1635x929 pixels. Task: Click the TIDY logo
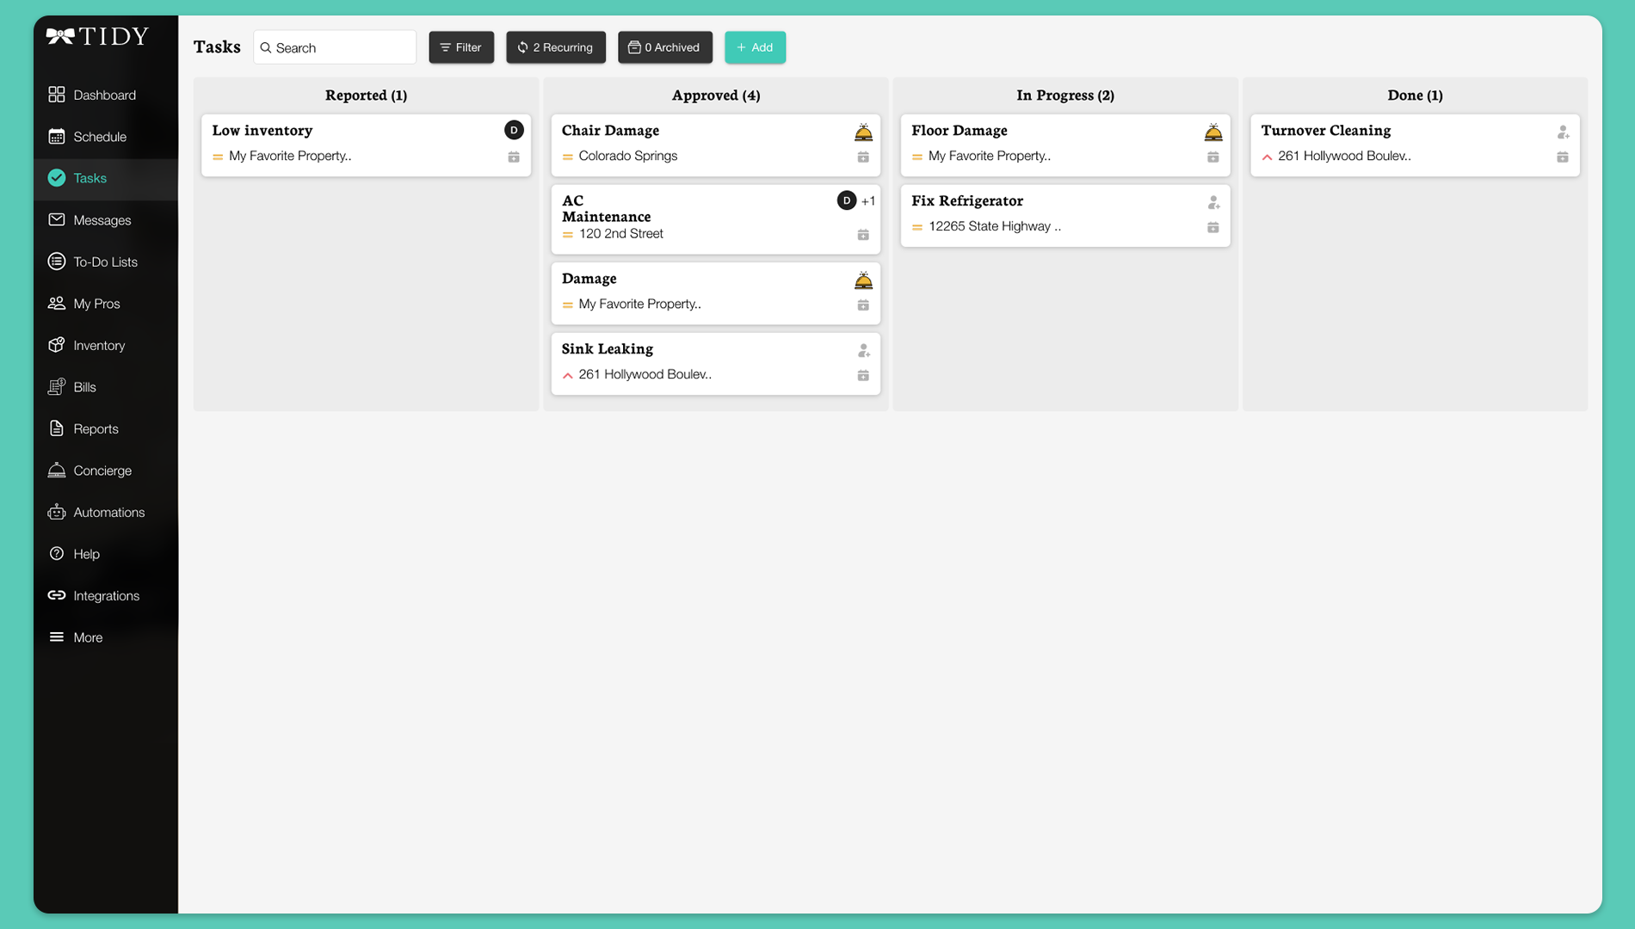click(97, 36)
